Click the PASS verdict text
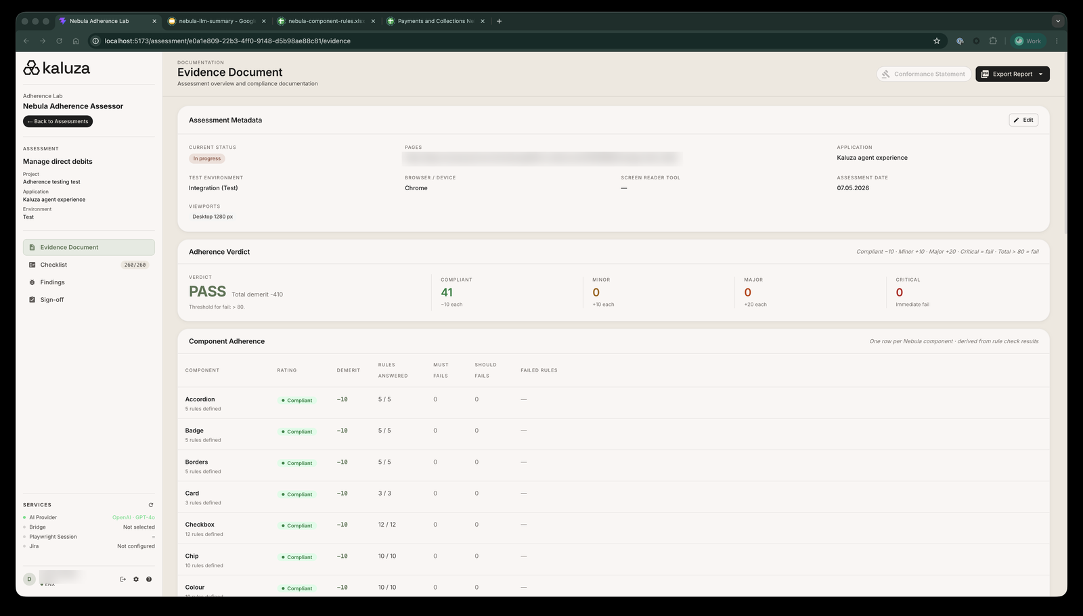The image size is (1083, 616). click(207, 292)
